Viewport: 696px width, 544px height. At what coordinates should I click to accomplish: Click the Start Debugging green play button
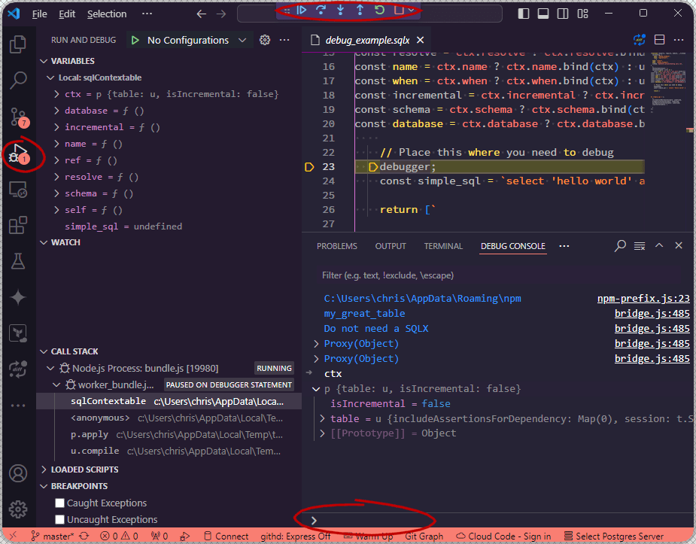135,41
